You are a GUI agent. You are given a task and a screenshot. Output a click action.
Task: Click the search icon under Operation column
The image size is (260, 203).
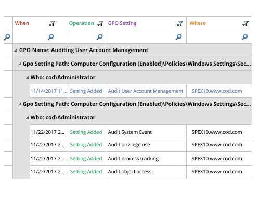coord(100,37)
